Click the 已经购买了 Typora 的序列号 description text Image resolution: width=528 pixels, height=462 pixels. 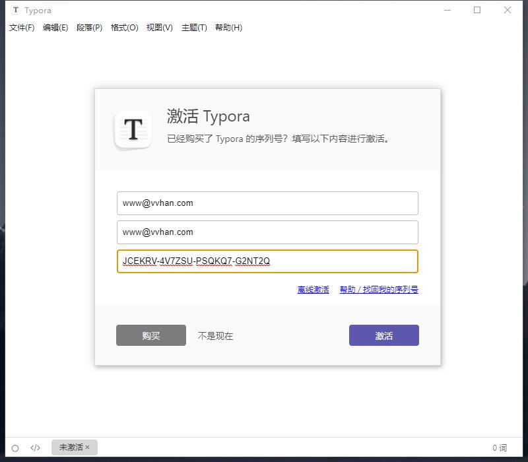[279, 139]
